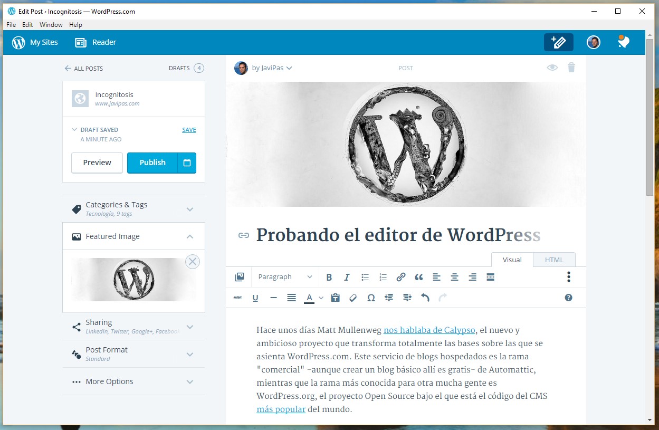Decrease paragraph indent
Screen dimensions: 659x430
389,298
